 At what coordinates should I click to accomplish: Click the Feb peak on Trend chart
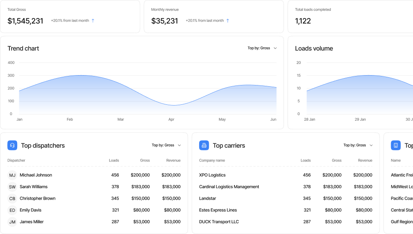(x=80, y=76)
